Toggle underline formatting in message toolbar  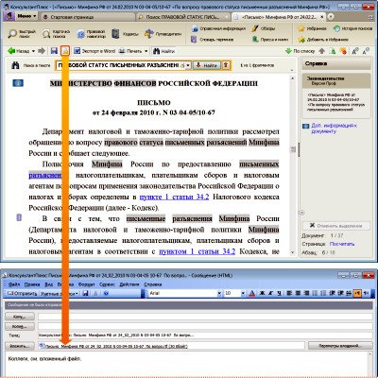[279, 293]
